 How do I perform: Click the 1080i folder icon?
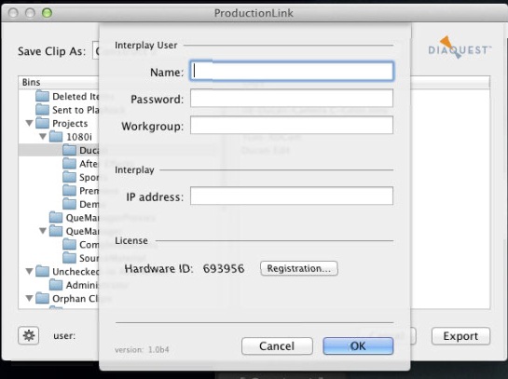(x=56, y=137)
